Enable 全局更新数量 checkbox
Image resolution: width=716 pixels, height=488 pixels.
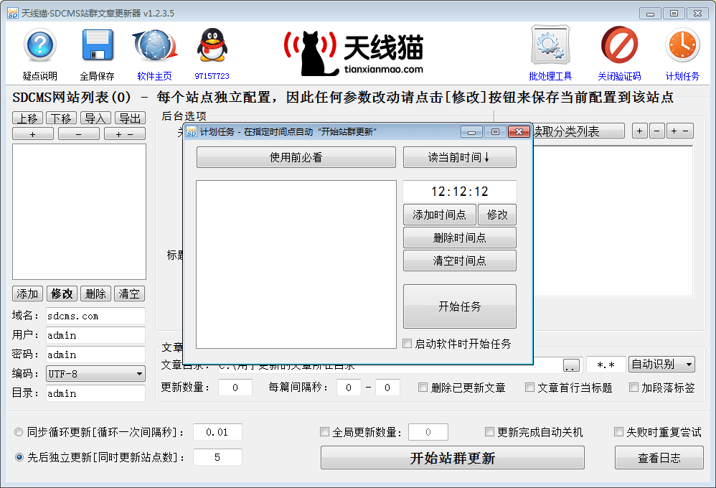324,432
